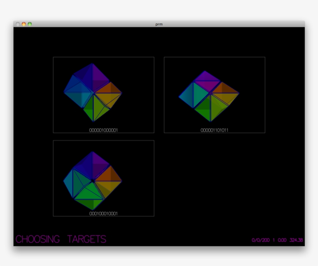Select the polyhedron labeled 000001101011
Viewport: 318px width, 266px height.
pos(211,93)
